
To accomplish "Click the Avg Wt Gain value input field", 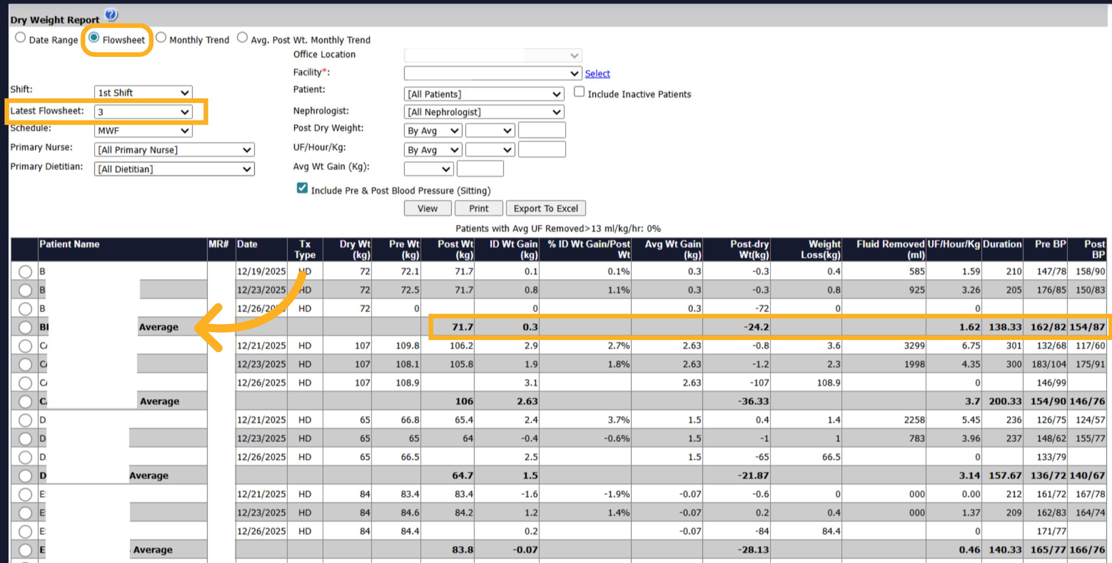I will [x=480, y=169].
